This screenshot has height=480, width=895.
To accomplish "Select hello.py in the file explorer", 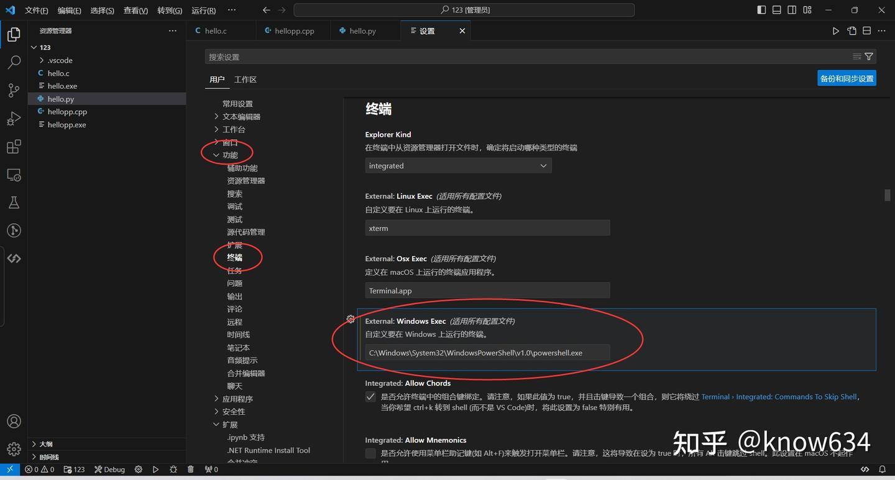I will tap(107, 99).
